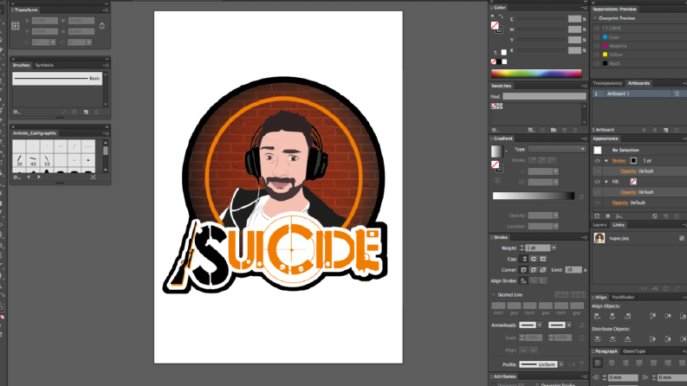Click horizontal align center in Align Objects
Viewport: 687px width, 386px height.
[x=612, y=316]
